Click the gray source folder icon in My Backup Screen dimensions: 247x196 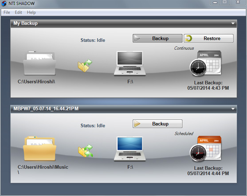tap(39, 63)
